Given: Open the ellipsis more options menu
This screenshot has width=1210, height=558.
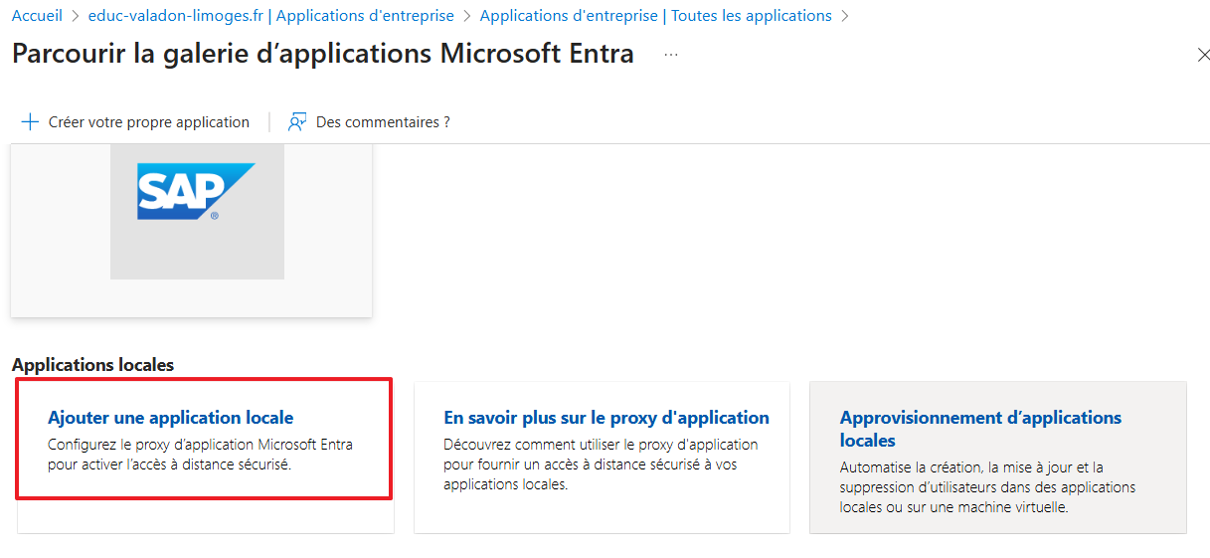Looking at the screenshot, I should 671,55.
